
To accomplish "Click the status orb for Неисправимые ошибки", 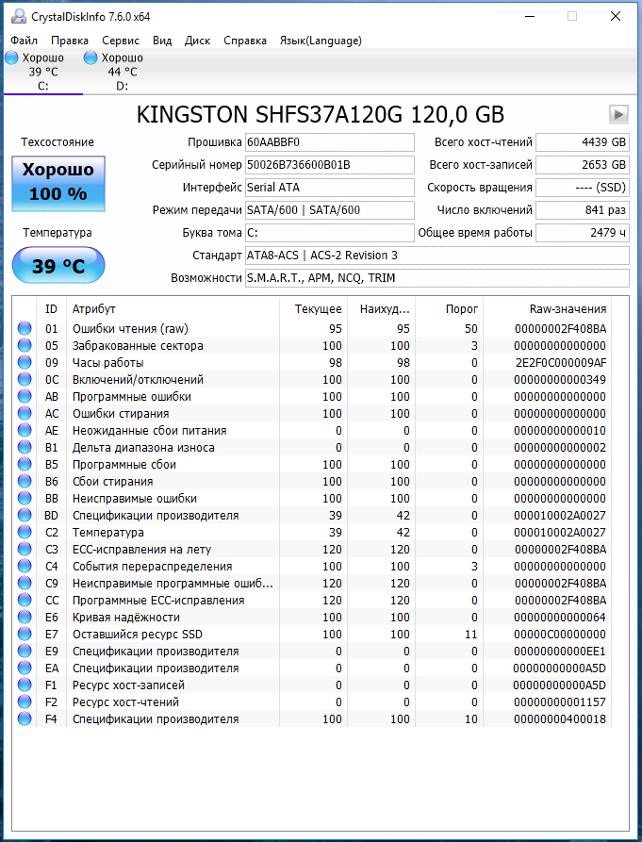I will coord(25,499).
